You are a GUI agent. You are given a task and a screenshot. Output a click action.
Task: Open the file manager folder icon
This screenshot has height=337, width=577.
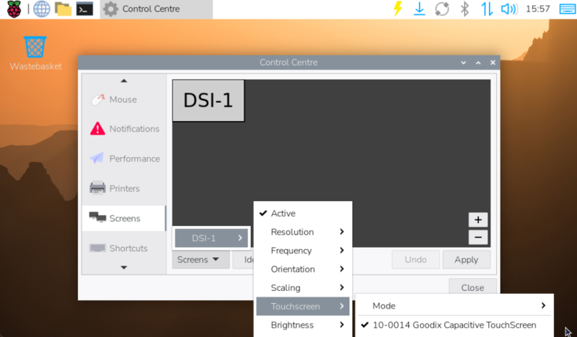pyautogui.click(x=63, y=9)
